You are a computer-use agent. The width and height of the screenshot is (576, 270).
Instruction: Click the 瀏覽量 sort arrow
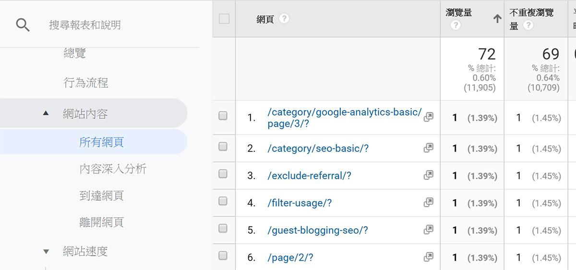(497, 19)
